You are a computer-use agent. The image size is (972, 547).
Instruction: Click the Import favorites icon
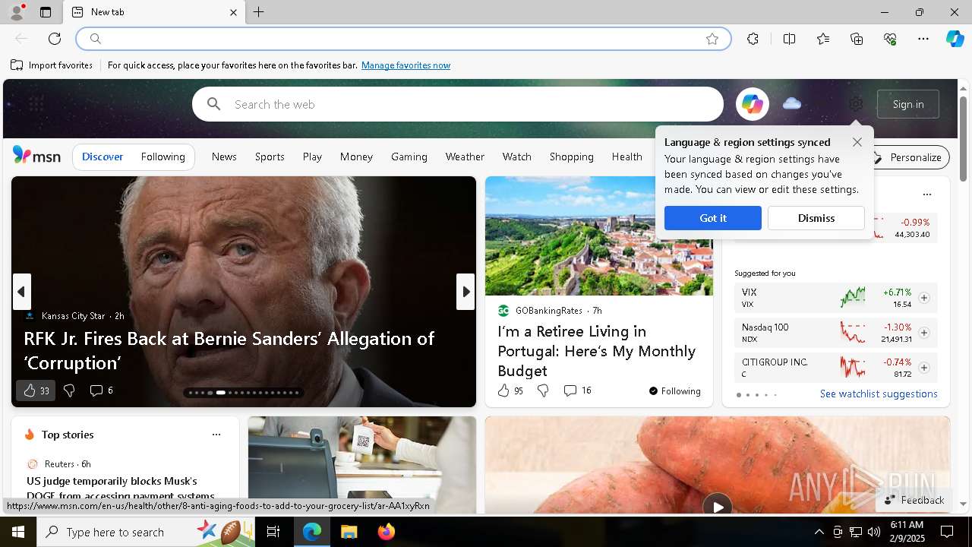click(x=17, y=65)
